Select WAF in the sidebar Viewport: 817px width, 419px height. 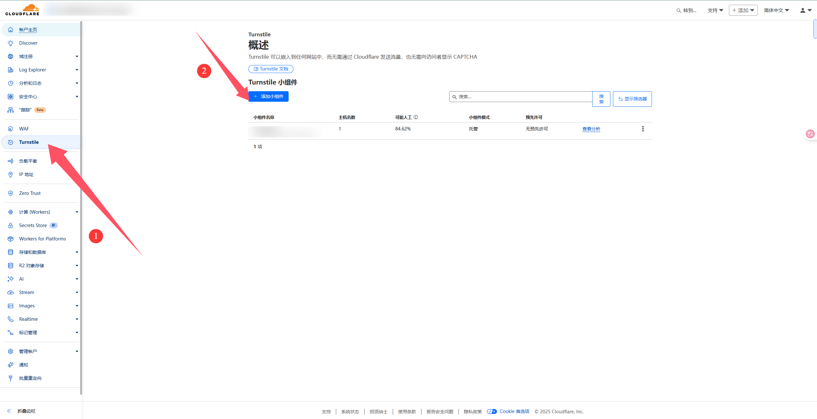tap(24, 129)
